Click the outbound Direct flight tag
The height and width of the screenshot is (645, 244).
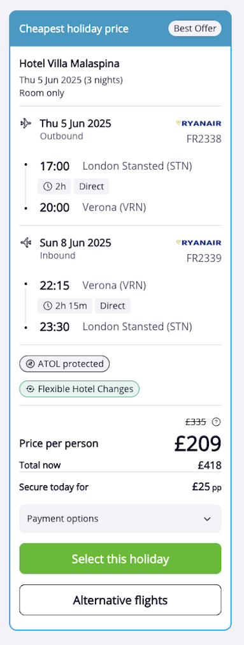coord(91,186)
